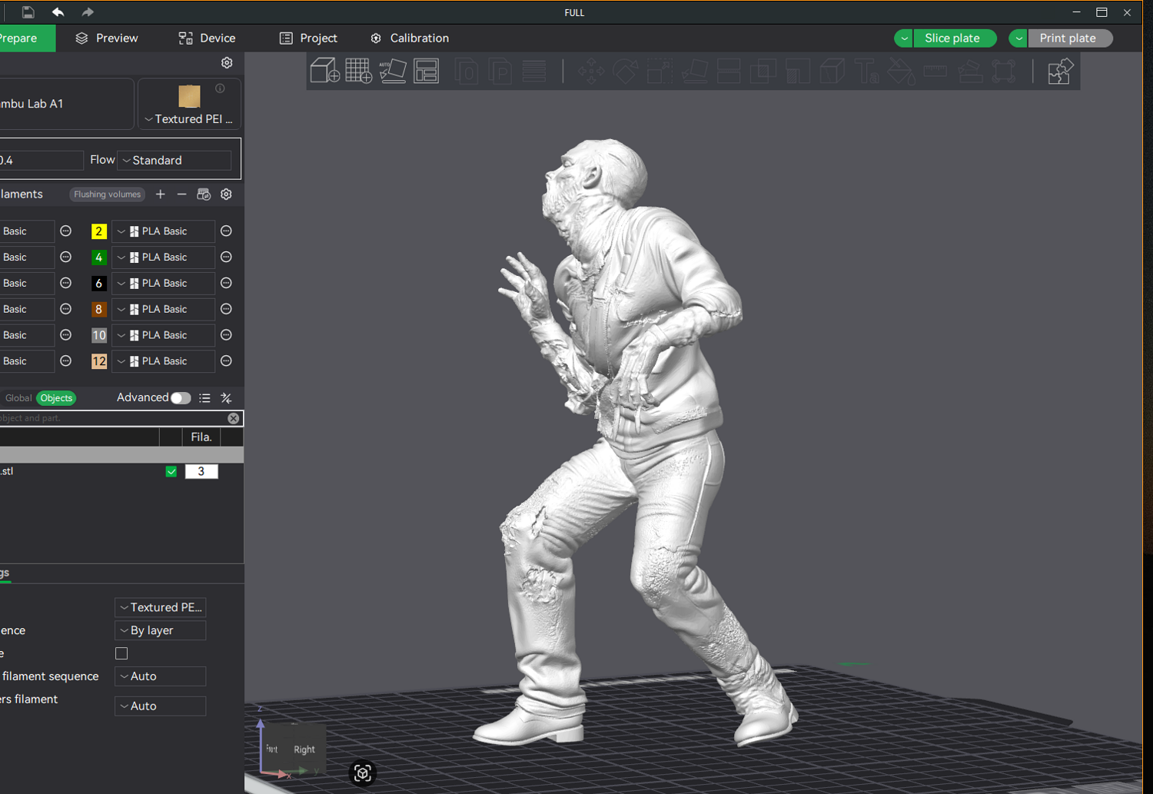Click the Save project icon
This screenshot has height=794, width=1153.
[28, 12]
